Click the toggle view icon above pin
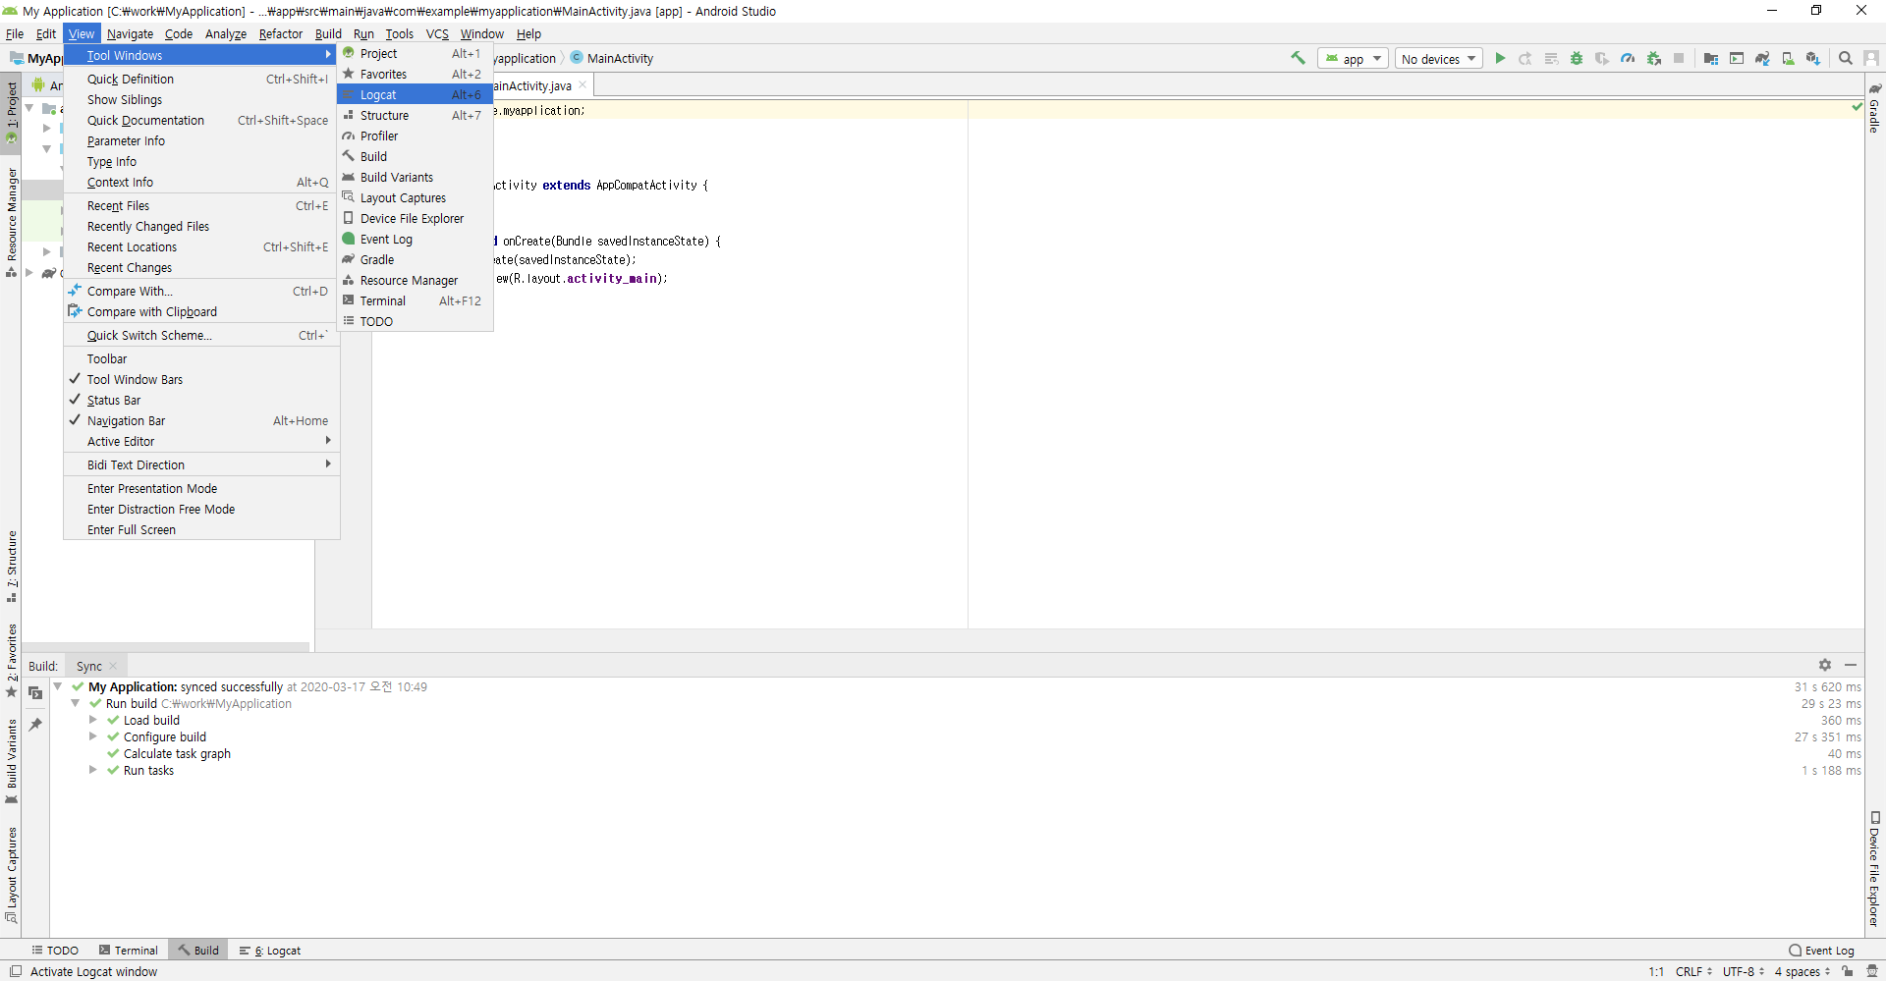The image size is (1886, 981). pyautogui.click(x=35, y=693)
